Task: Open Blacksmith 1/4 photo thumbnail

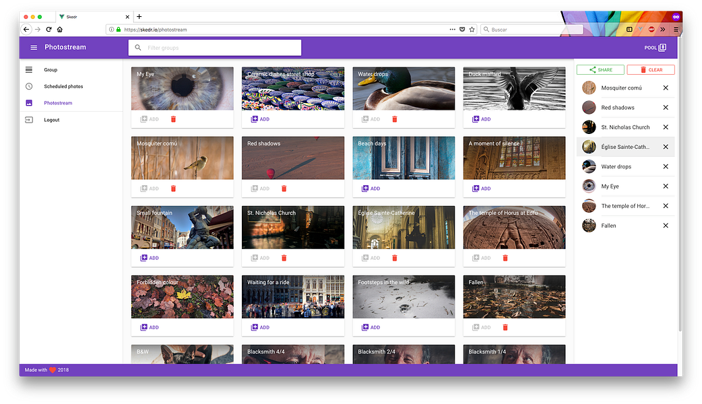Action: click(514, 354)
